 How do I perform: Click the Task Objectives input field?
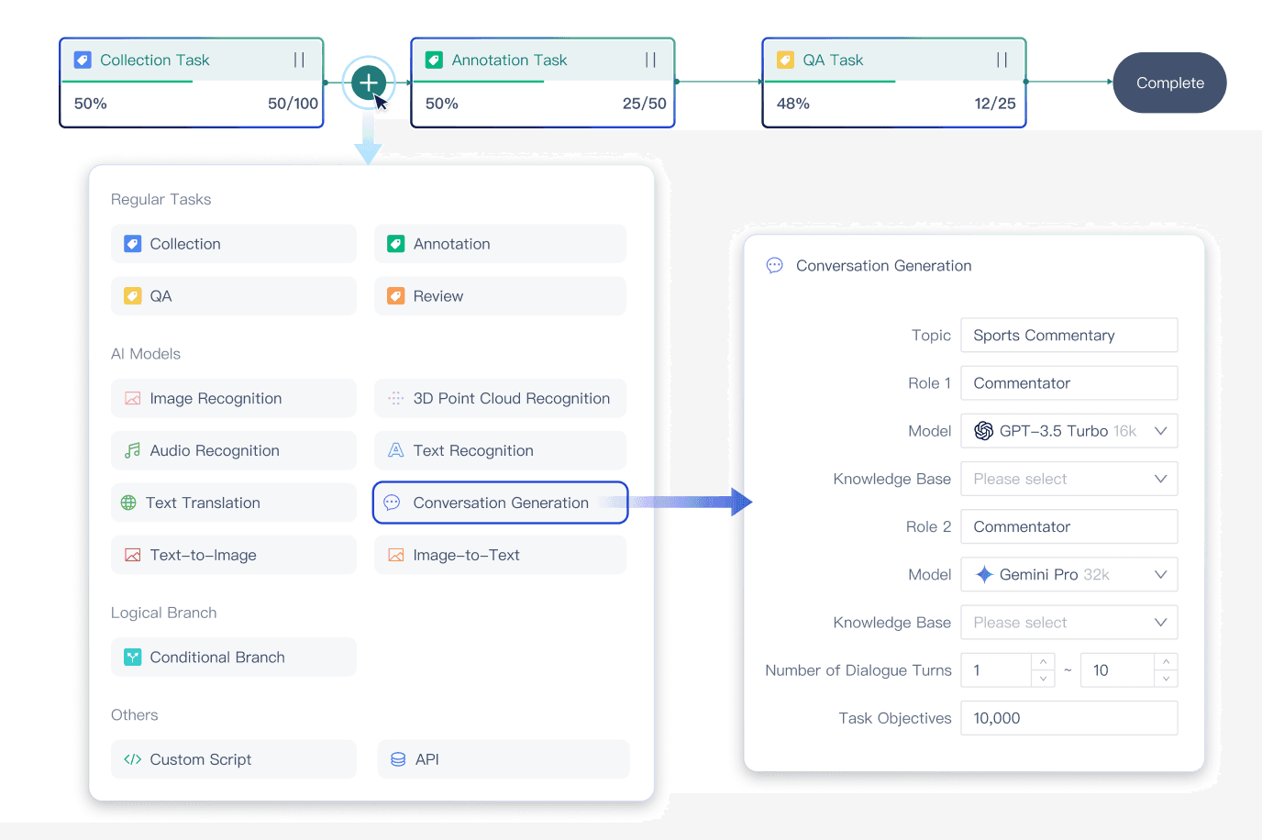[1068, 718]
